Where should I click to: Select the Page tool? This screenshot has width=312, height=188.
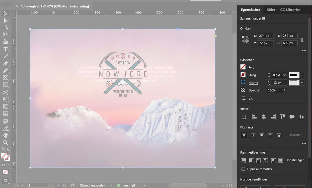coord(6,27)
